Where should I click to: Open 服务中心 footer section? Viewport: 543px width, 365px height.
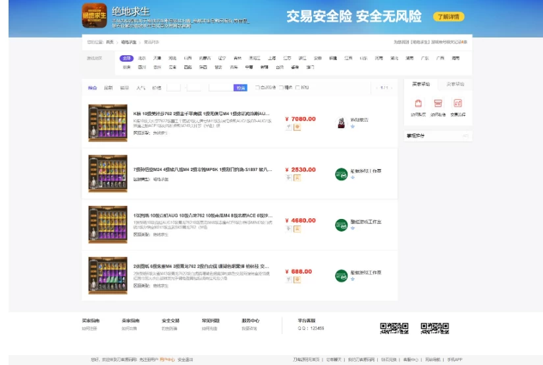click(250, 321)
